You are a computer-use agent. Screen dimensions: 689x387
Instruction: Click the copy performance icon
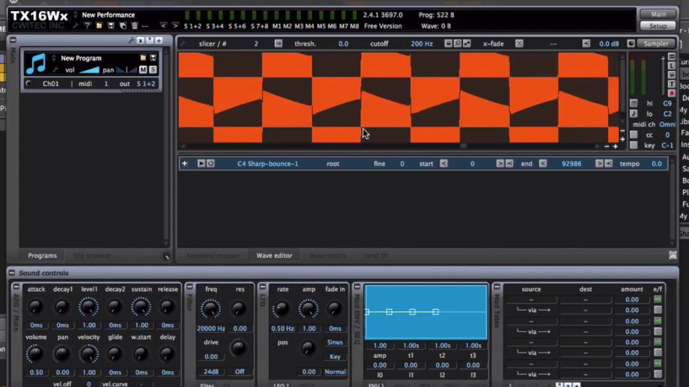click(x=123, y=26)
